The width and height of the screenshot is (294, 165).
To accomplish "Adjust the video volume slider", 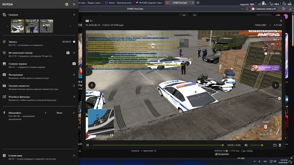I will 256,145.
